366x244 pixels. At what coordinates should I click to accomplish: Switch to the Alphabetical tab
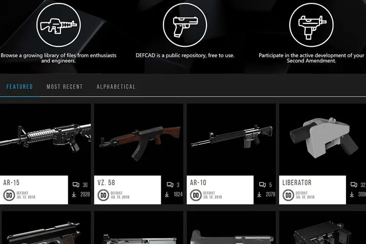pos(116,87)
